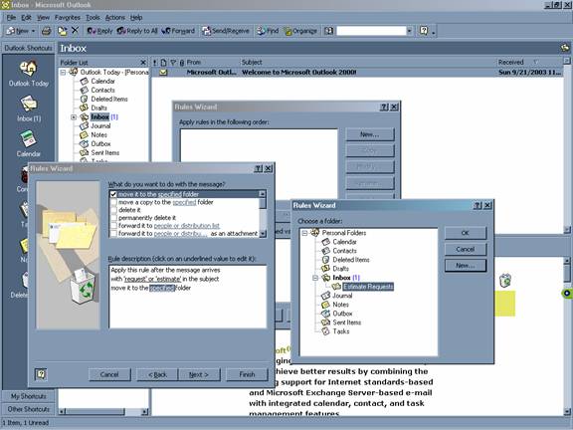Click Reply in the toolbar
This screenshot has width=573, height=430.
pos(99,31)
